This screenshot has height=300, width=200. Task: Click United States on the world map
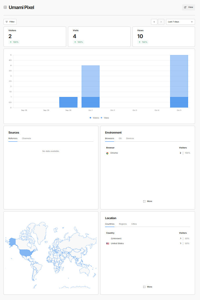pyautogui.click(x=26, y=252)
